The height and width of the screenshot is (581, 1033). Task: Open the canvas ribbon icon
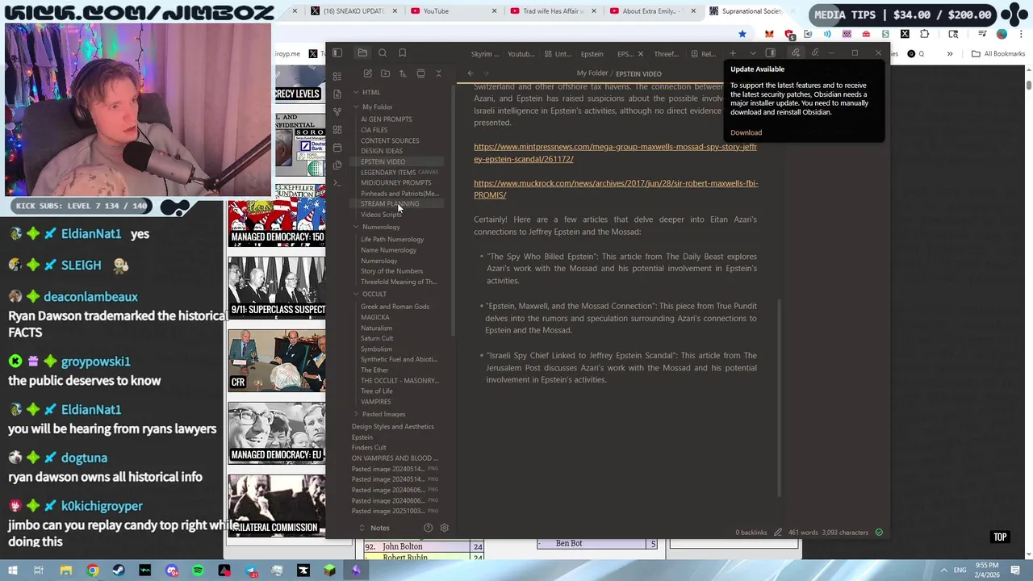(x=337, y=129)
